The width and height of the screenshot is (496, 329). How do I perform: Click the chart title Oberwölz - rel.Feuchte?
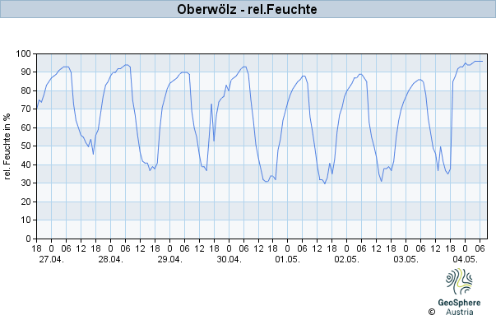247,9
